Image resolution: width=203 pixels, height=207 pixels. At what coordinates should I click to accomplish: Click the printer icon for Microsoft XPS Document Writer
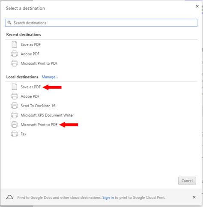[15, 115]
